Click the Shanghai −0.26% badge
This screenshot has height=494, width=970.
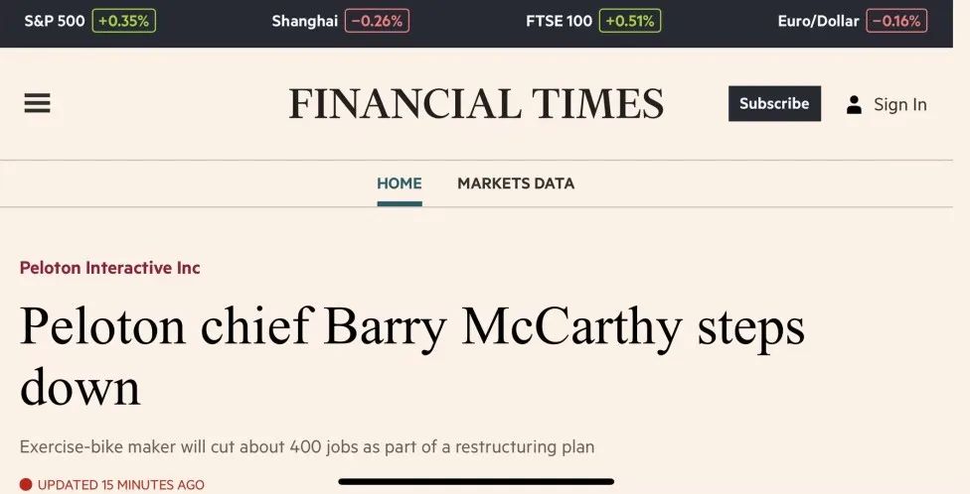tap(377, 21)
